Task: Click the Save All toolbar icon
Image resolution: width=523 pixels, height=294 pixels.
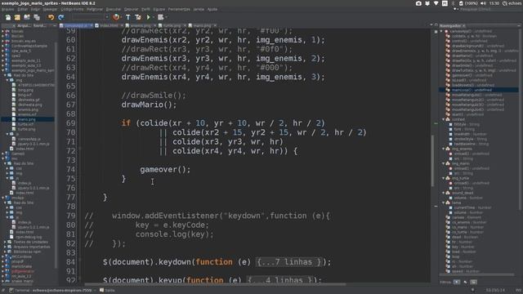Action: 36,17
